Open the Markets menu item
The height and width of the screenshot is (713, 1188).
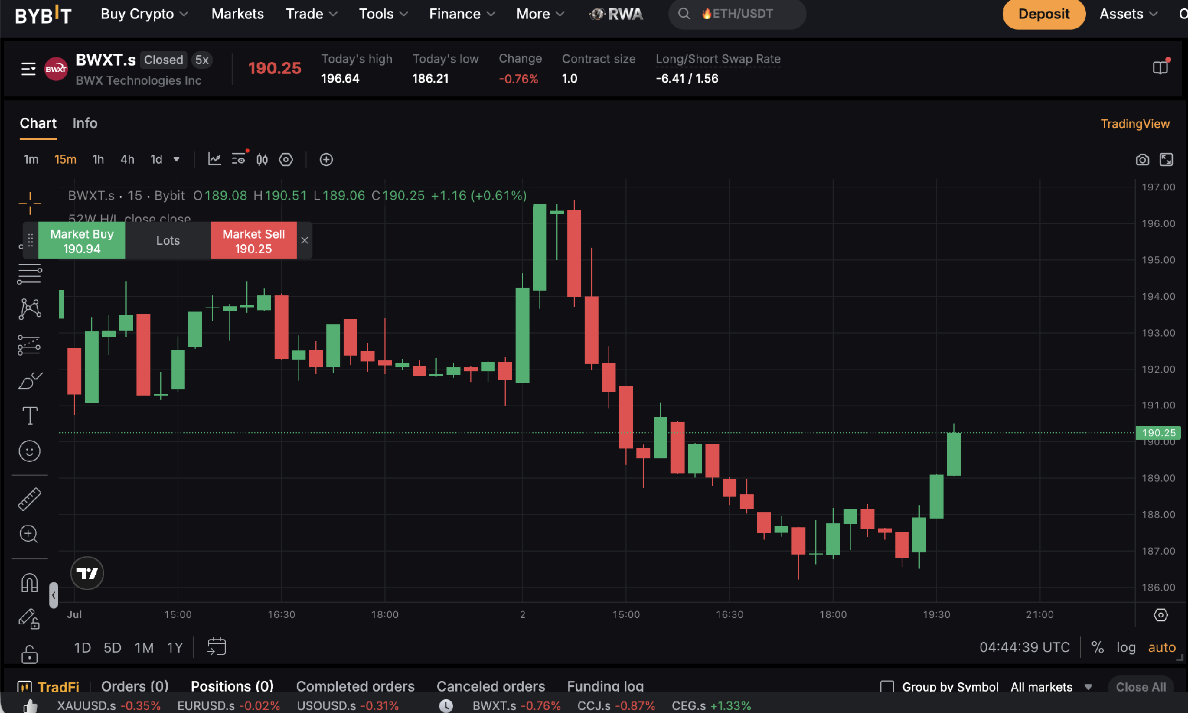[237, 14]
